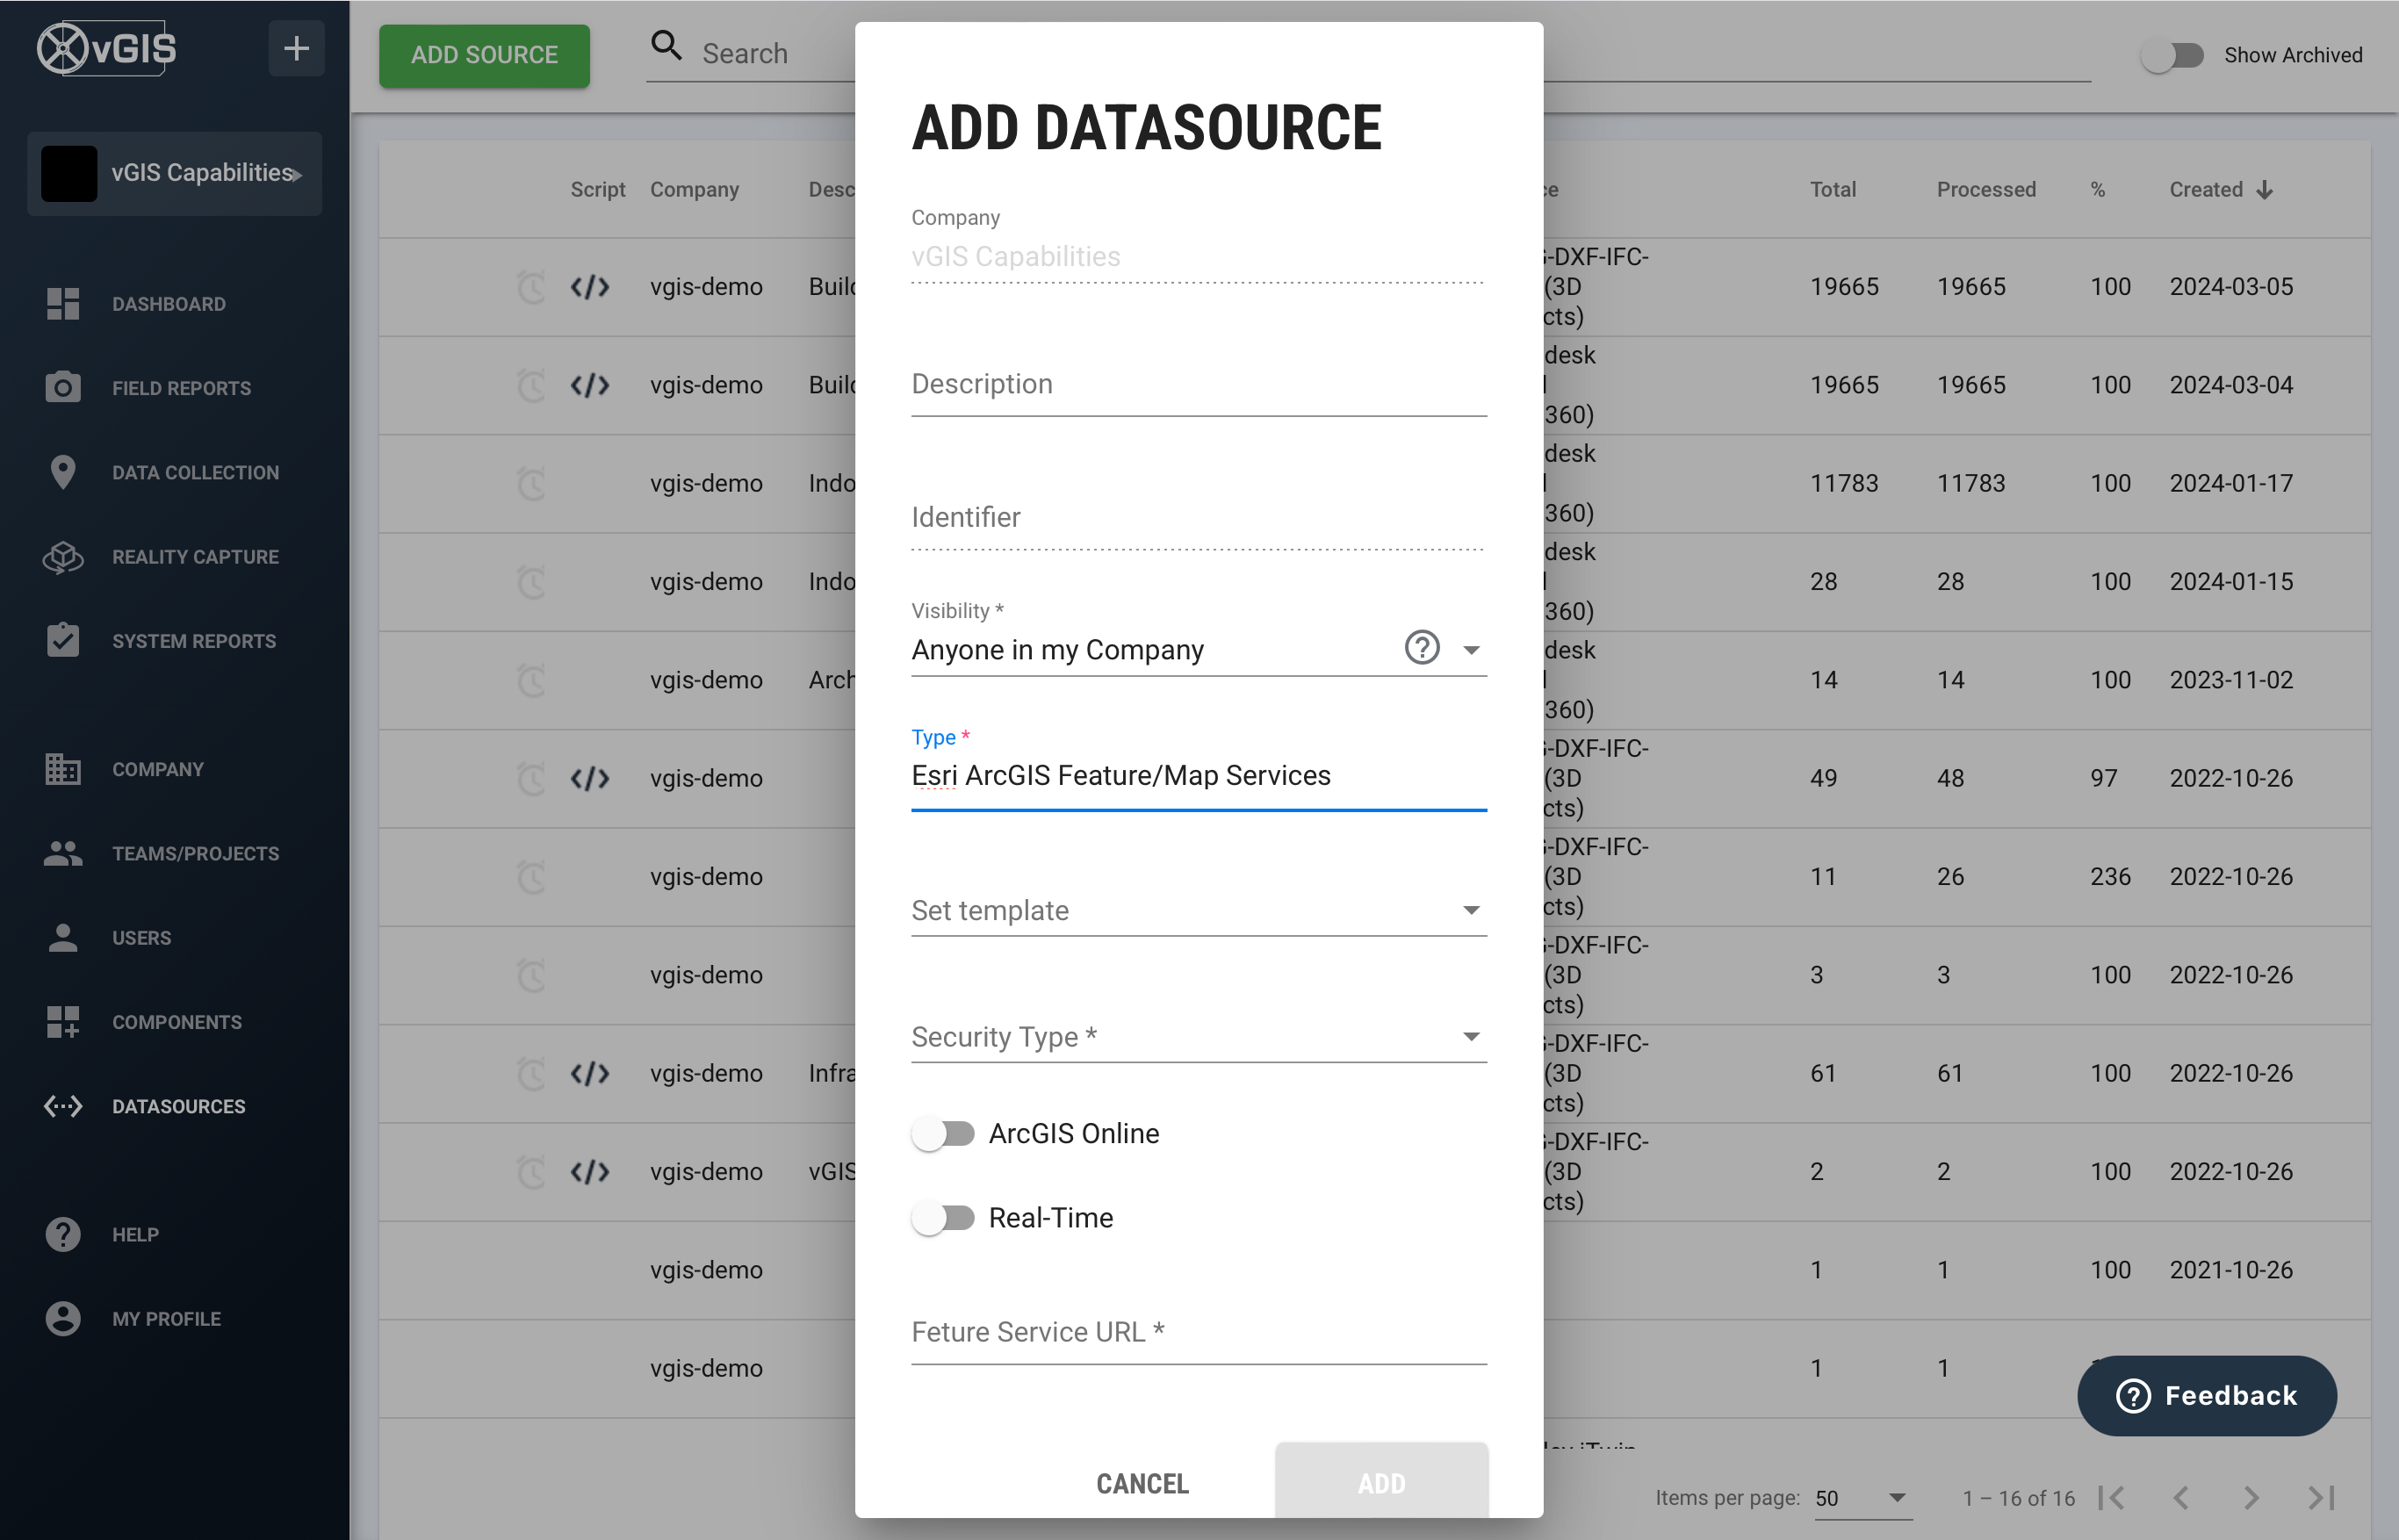Expand the vGIS Capabilities company switcher
Screen dimensions: 2399x1540
[x=175, y=173]
